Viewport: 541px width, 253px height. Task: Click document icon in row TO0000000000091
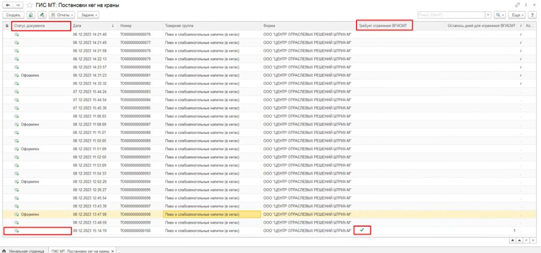(x=17, y=157)
